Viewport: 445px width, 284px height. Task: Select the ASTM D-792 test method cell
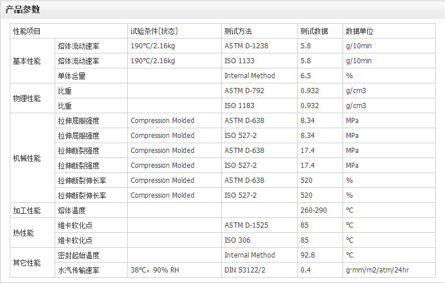pyautogui.click(x=245, y=91)
